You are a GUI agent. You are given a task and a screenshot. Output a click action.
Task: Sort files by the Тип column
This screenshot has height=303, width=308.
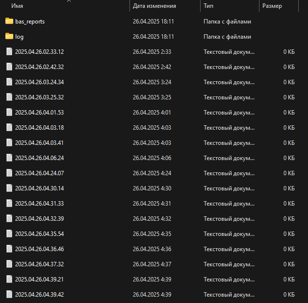click(x=208, y=6)
